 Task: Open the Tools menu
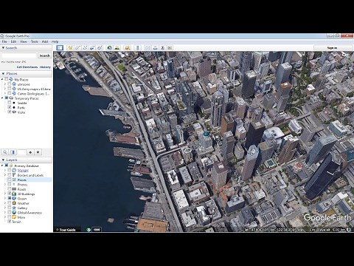click(x=35, y=41)
